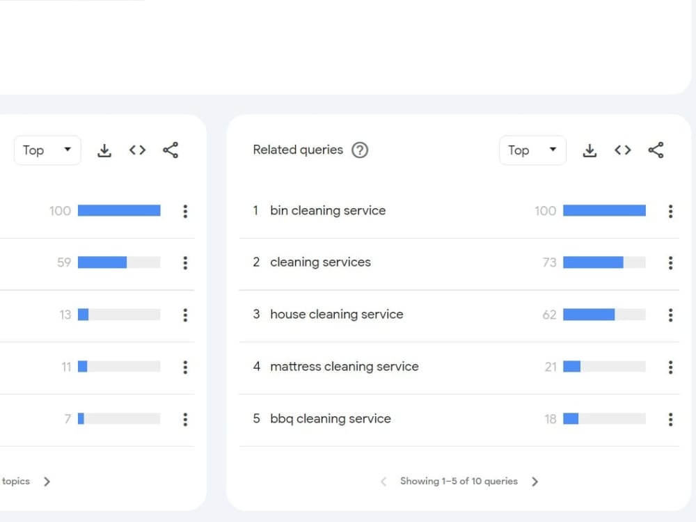696x522 pixels.
Task: Click the bbq cleaning service 18 bar
Action: [604, 418]
